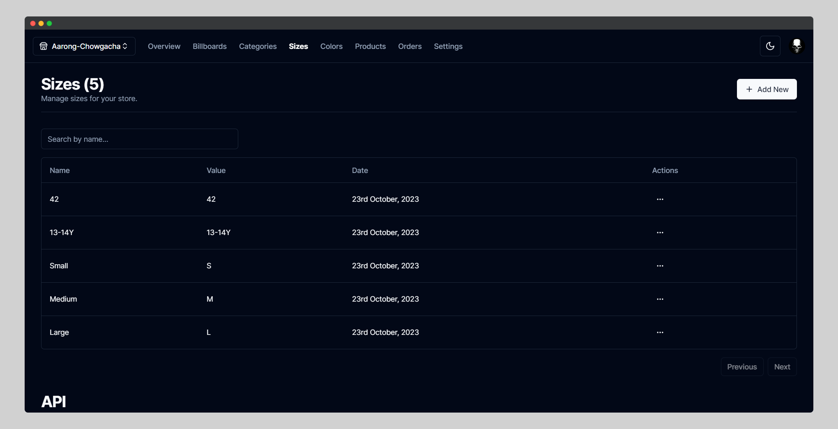Select the Small name cell
The height and width of the screenshot is (429, 838).
point(59,266)
